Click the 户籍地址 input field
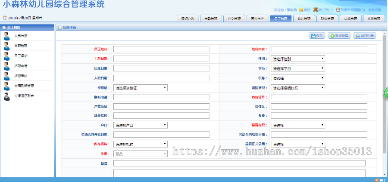This screenshot has width=388, height=182. [161, 106]
